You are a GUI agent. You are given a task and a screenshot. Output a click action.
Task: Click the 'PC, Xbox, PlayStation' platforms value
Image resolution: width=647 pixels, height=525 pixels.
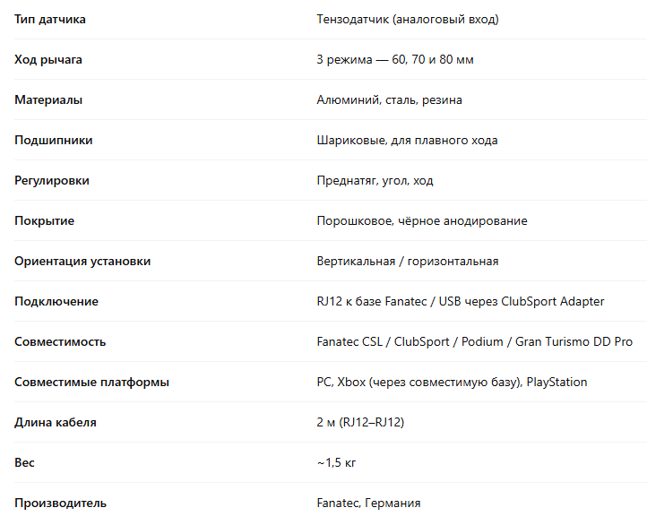click(452, 382)
